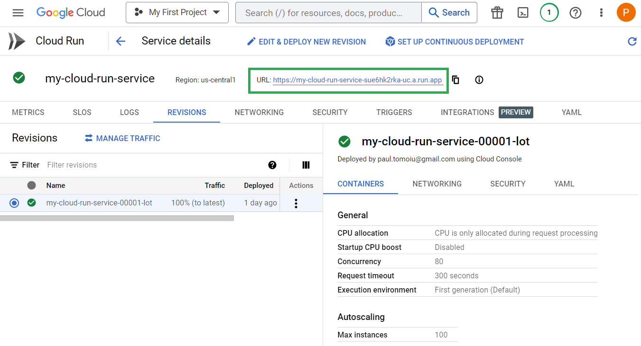Open notifications badge showing 1
Image resolution: width=641 pixels, height=346 pixels.
click(549, 13)
